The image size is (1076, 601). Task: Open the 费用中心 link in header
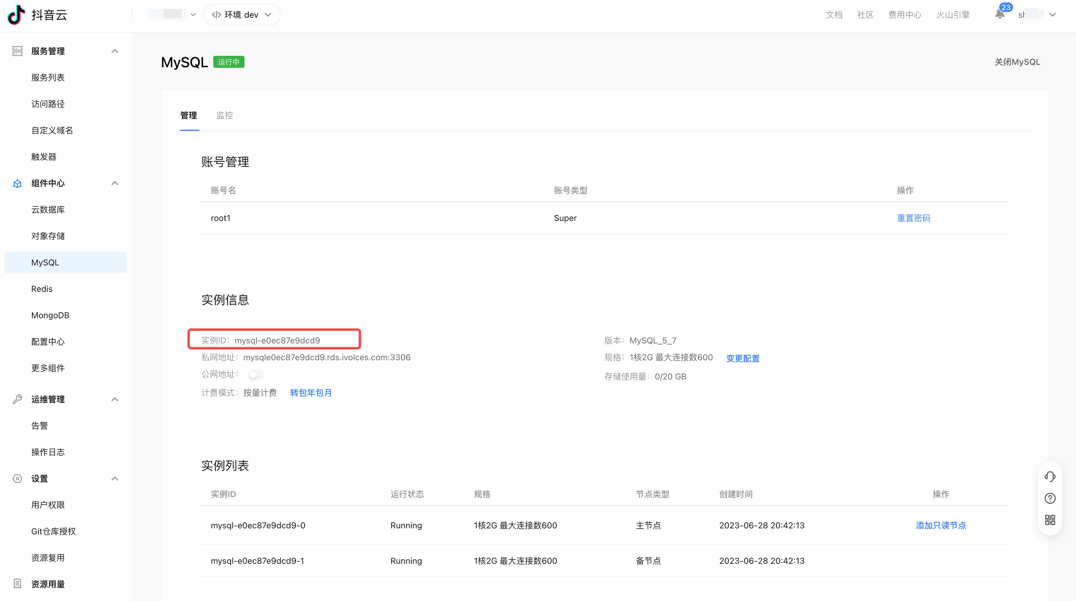click(x=905, y=15)
